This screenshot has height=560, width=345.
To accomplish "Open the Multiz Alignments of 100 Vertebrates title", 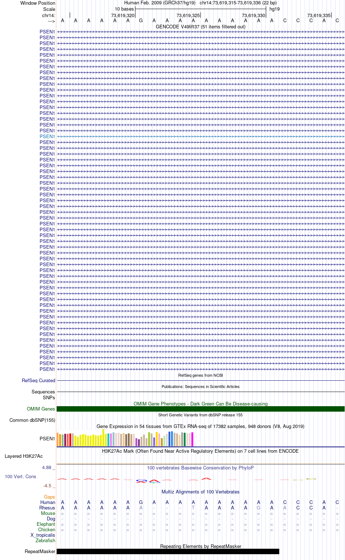I will 200,492.
